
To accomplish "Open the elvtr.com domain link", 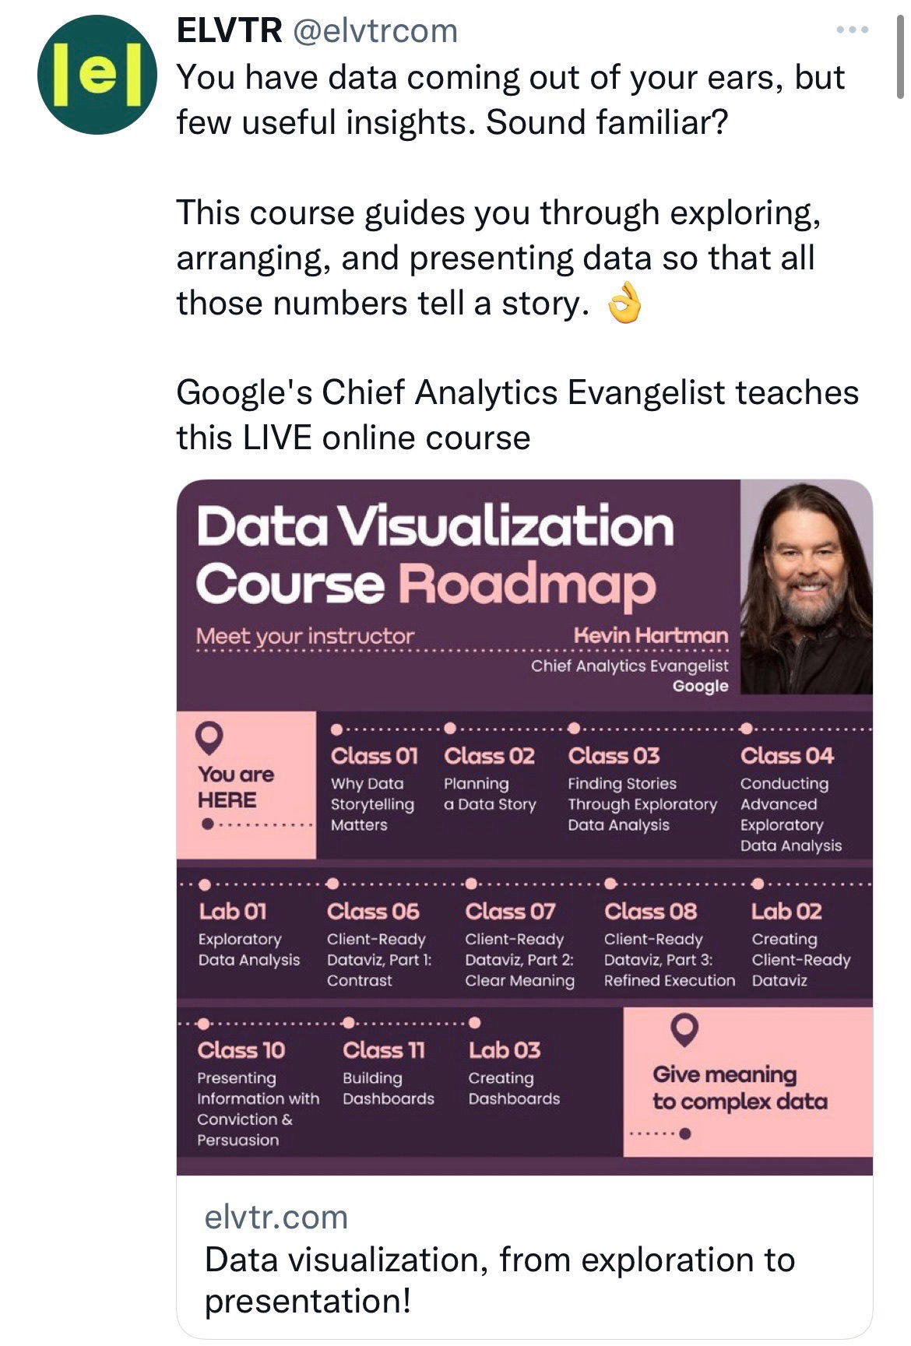I will (276, 1218).
